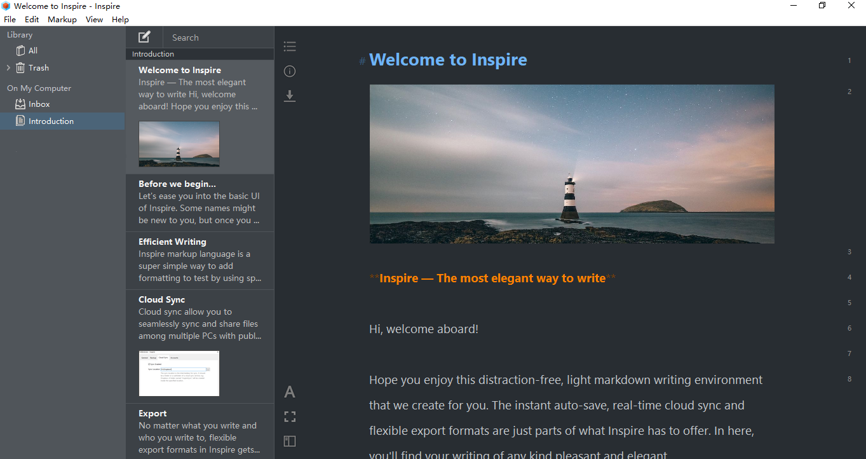
Task: Click the orange Inspire tagline bold text
Action: (x=492, y=278)
